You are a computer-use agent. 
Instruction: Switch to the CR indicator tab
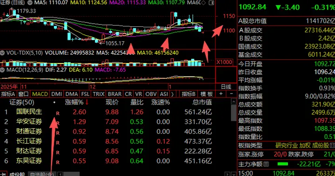(x=128, y=94)
